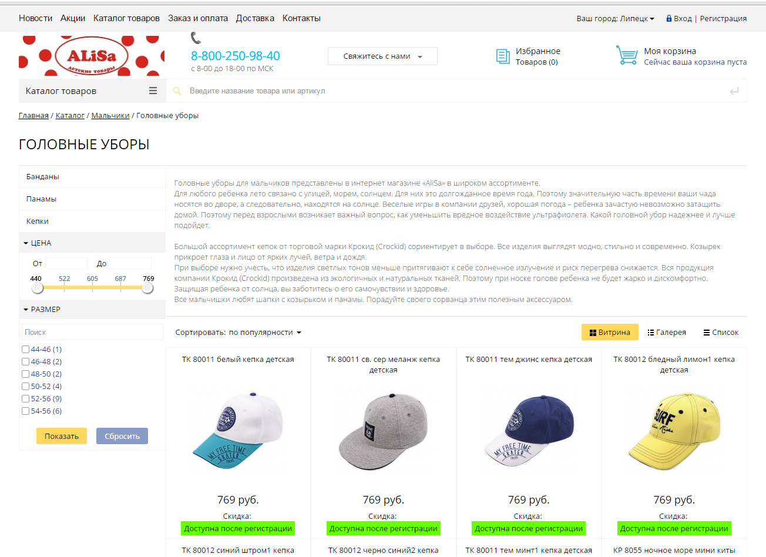
Task: Open the sort by популярности dropdown
Action: 265,332
